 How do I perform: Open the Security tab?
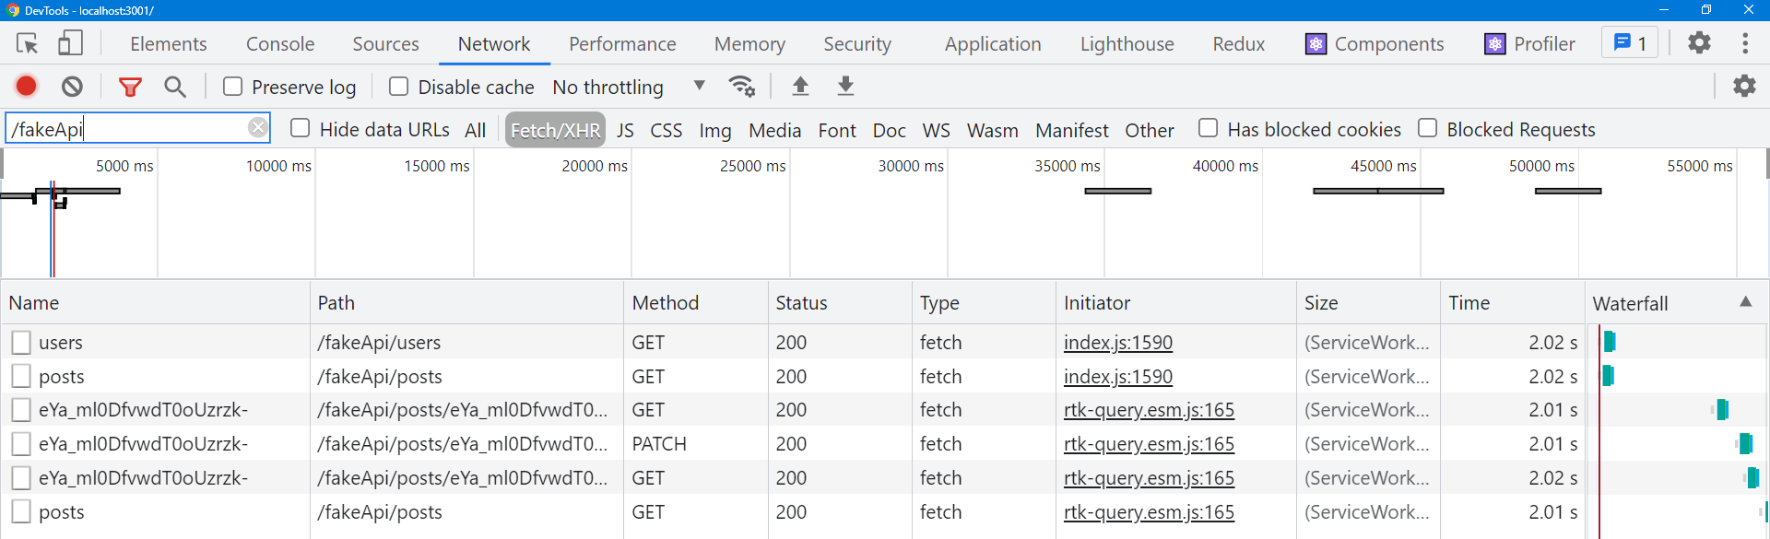[857, 43]
